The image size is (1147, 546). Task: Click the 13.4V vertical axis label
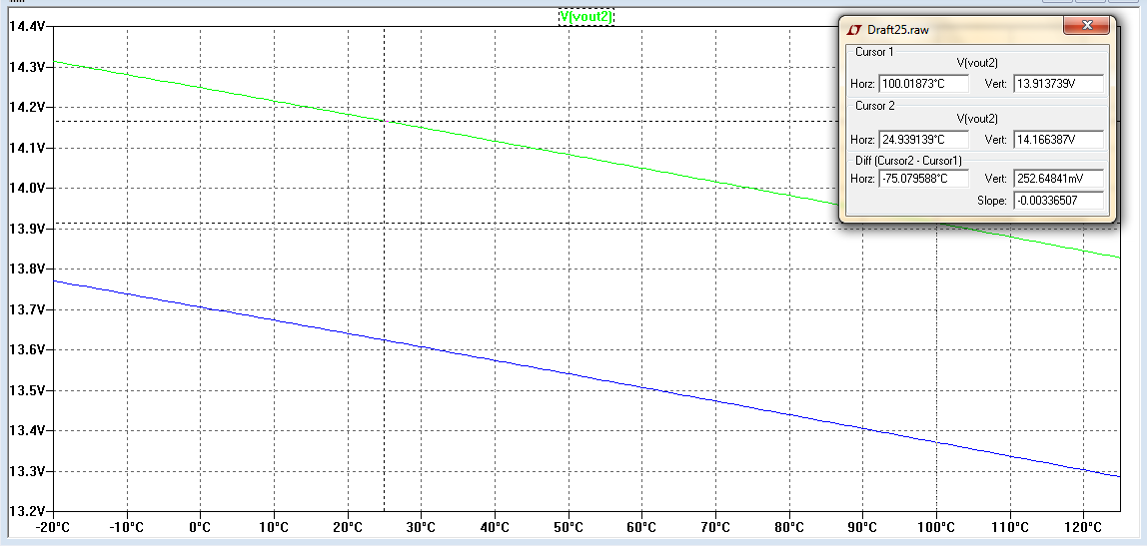click(27, 430)
